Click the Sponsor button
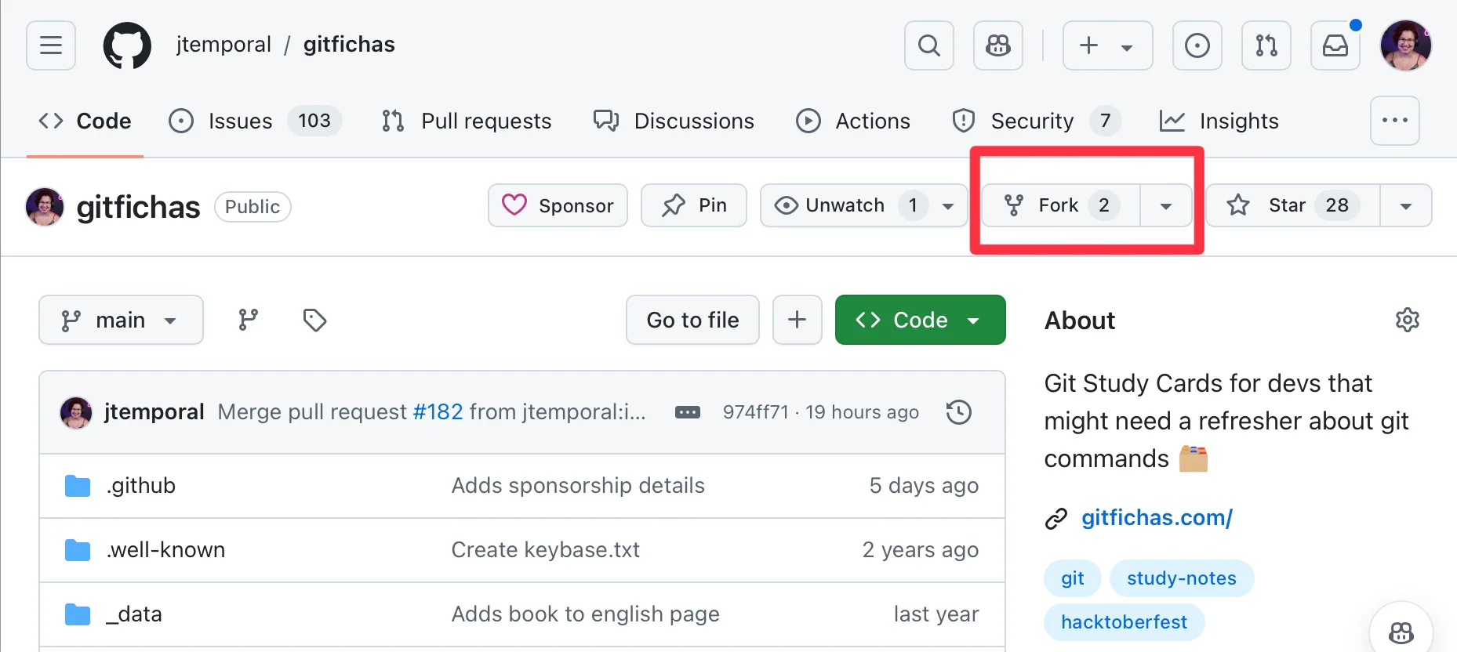Image resolution: width=1457 pixels, height=652 pixels. [558, 205]
